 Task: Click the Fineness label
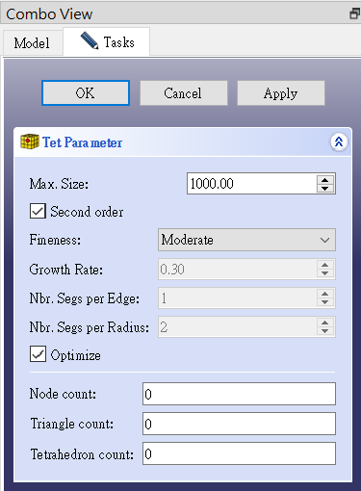[x=55, y=240]
